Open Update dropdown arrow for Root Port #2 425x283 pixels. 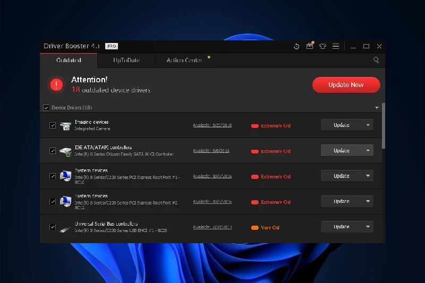coord(368,201)
